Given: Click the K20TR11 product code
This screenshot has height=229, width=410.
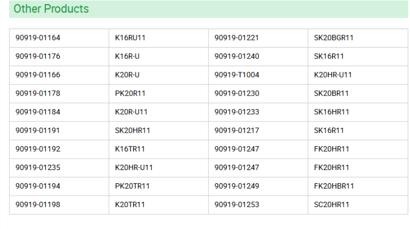Looking at the screenshot, I should (130, 205).
